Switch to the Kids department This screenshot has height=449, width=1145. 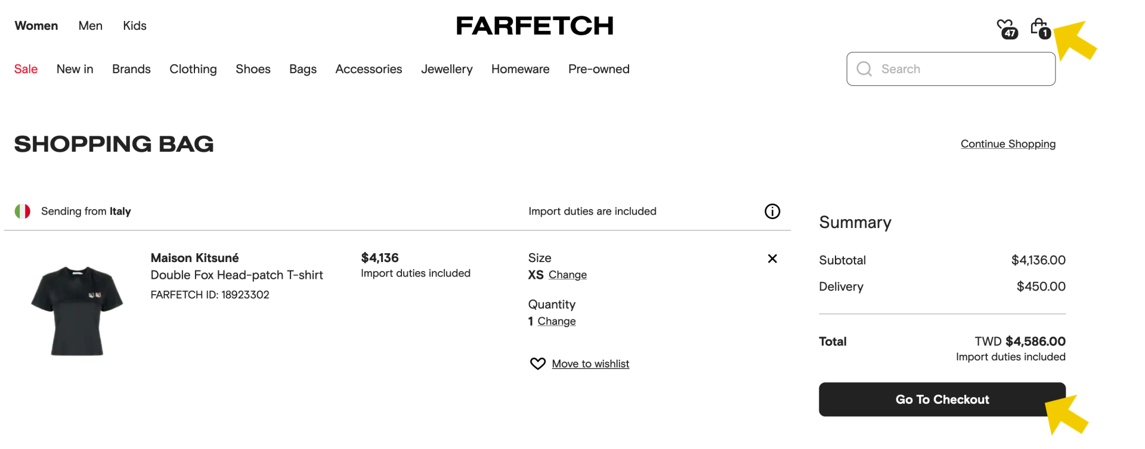tap(135, 26)
